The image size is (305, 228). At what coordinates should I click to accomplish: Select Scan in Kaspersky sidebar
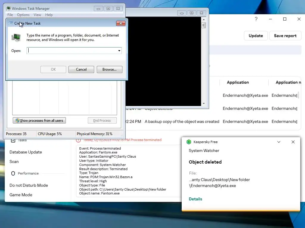click(x=14, y=162)
